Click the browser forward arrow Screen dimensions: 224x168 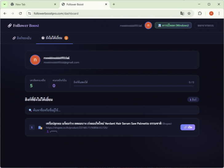tap(13, 13)
